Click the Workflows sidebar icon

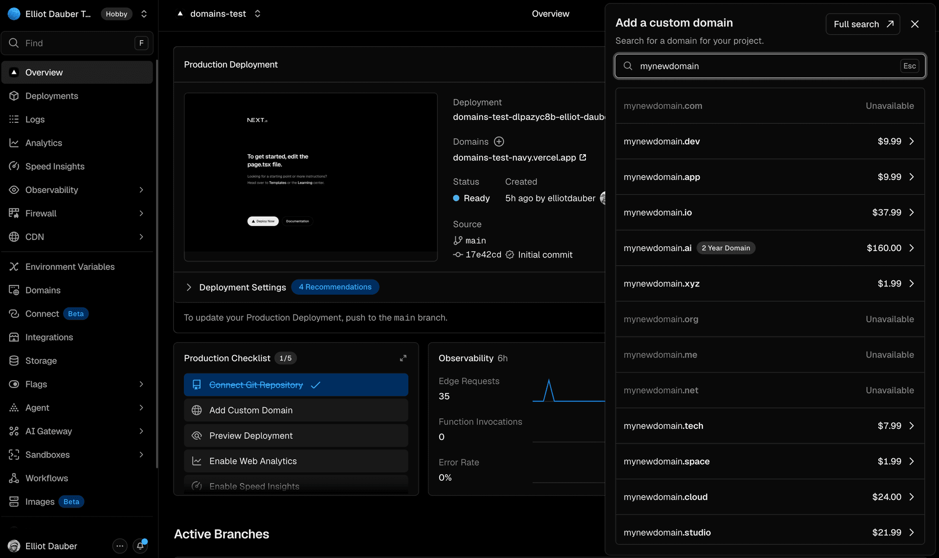(x=14, y=478)
